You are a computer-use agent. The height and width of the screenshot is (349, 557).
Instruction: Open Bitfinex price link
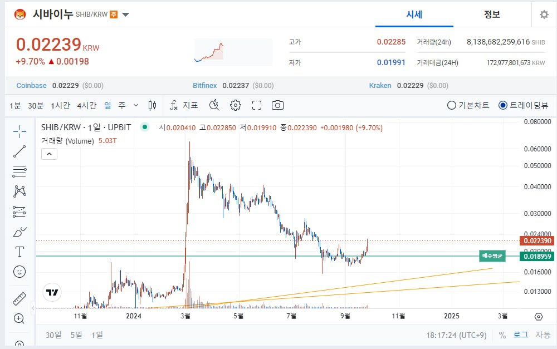(204, 86)
